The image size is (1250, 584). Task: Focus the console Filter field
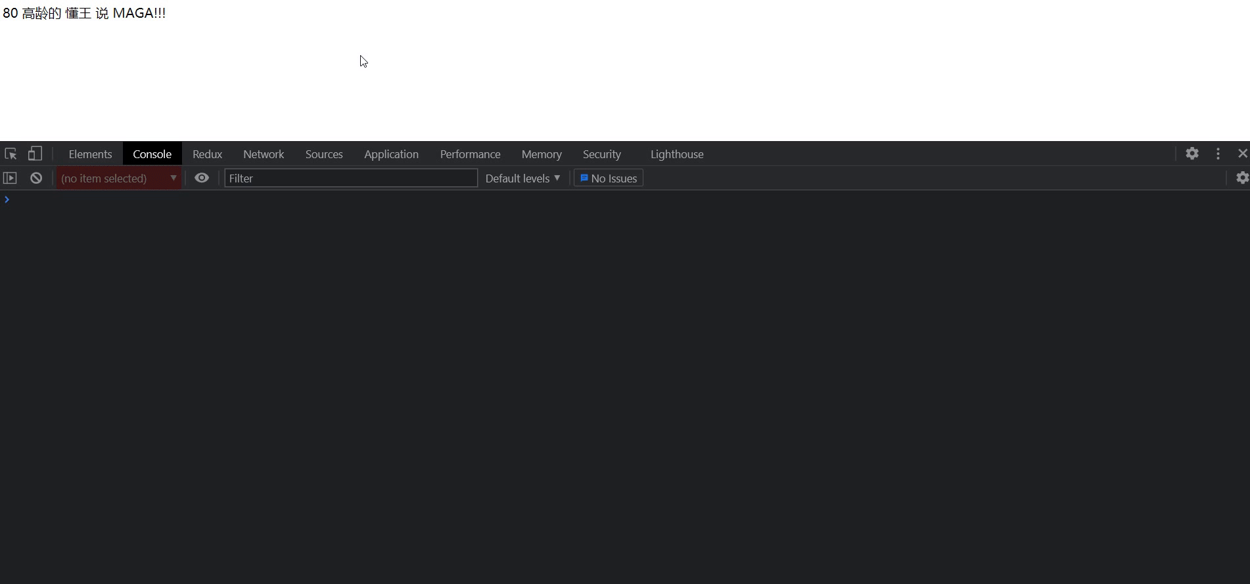pos(351,178)
